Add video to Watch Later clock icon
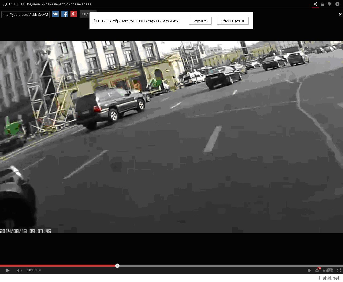The image size is (343, 282). pos(309,270)
